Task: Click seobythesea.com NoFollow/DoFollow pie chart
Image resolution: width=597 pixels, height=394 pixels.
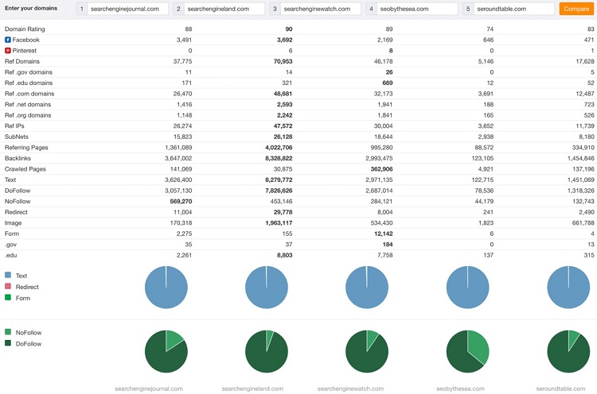Action: tap(467, 351)
